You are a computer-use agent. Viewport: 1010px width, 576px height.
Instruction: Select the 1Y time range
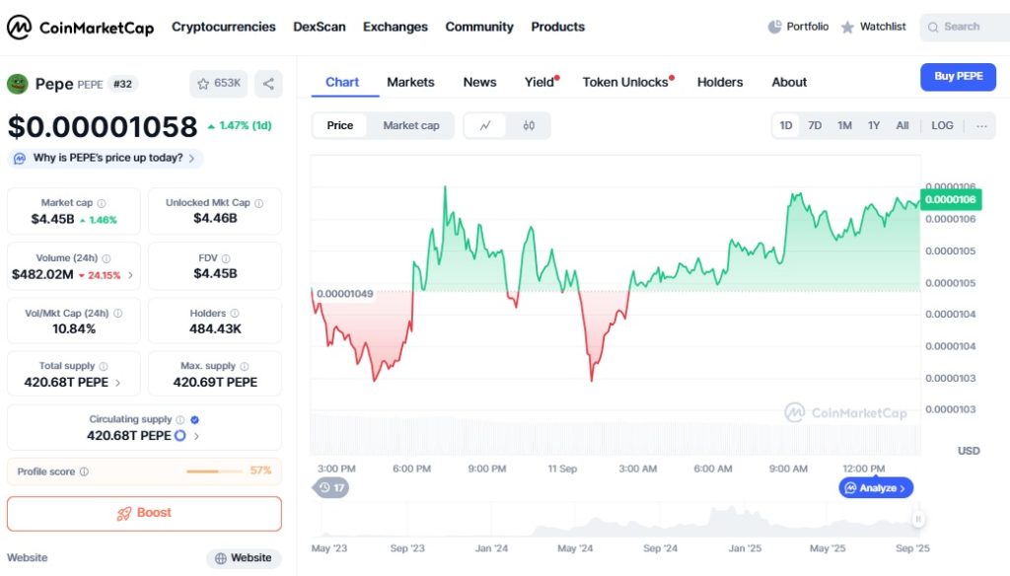(x=874, y=125)
